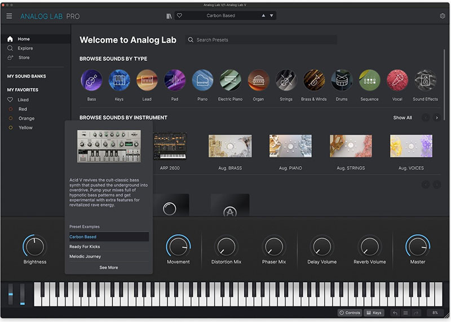Click the Strings sound type icon
451x322 pixels.
(286, 80)
